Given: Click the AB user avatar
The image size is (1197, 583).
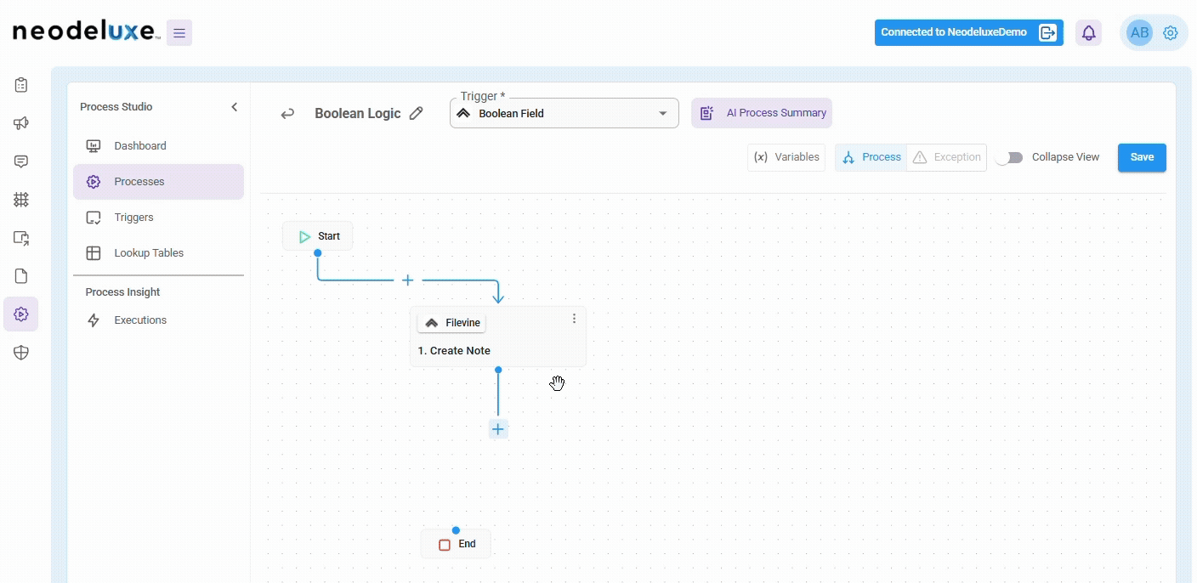Looking at the screenshot, I should (x=1138, y=33).
